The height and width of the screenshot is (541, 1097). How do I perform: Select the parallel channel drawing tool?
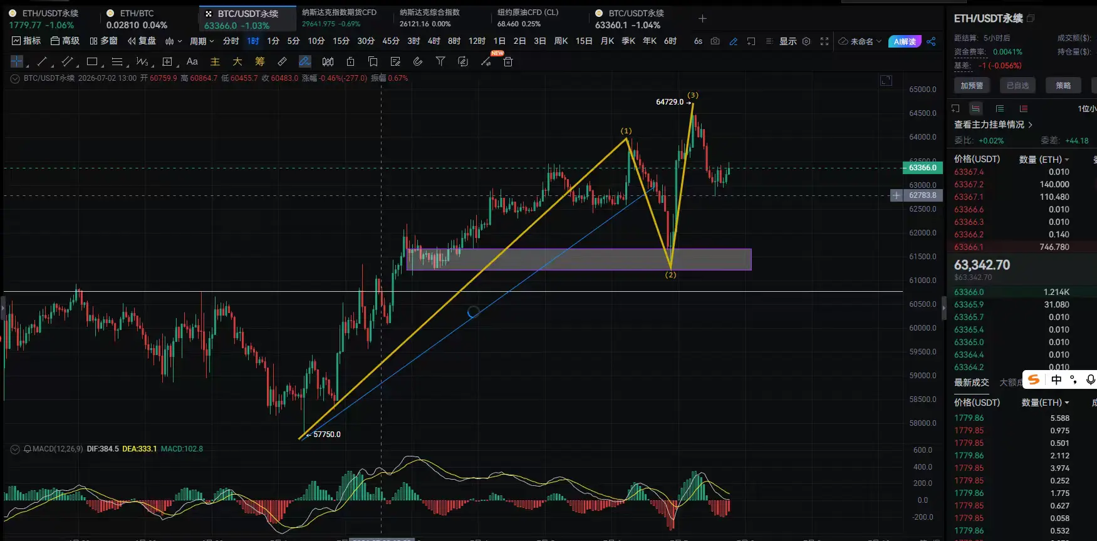click(67, 61)
